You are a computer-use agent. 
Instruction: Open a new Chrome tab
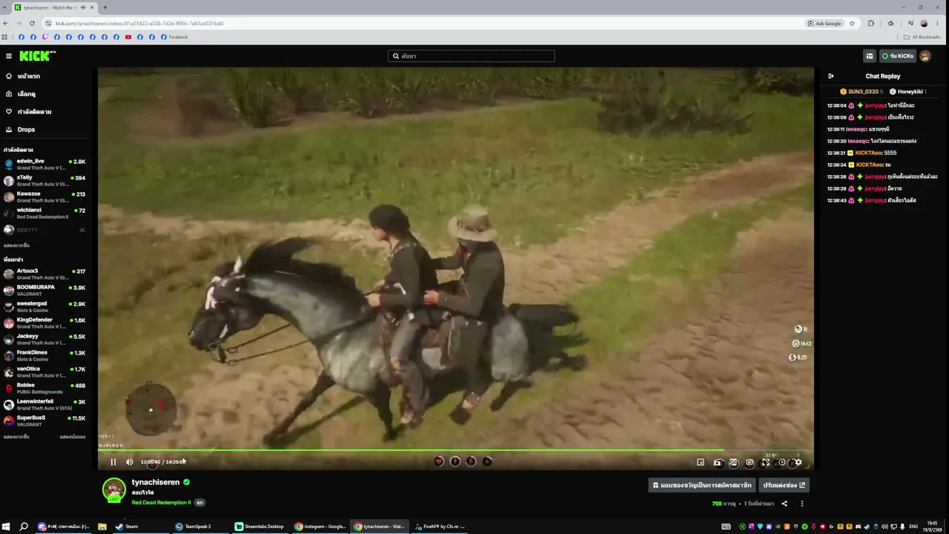105,7
